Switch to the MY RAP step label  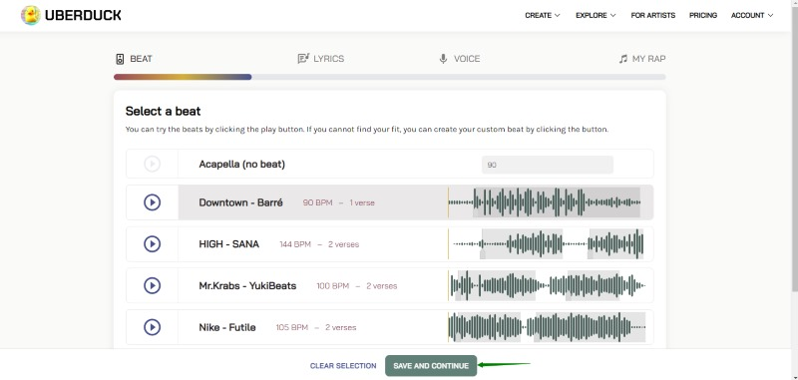click(x=649, y=59)
